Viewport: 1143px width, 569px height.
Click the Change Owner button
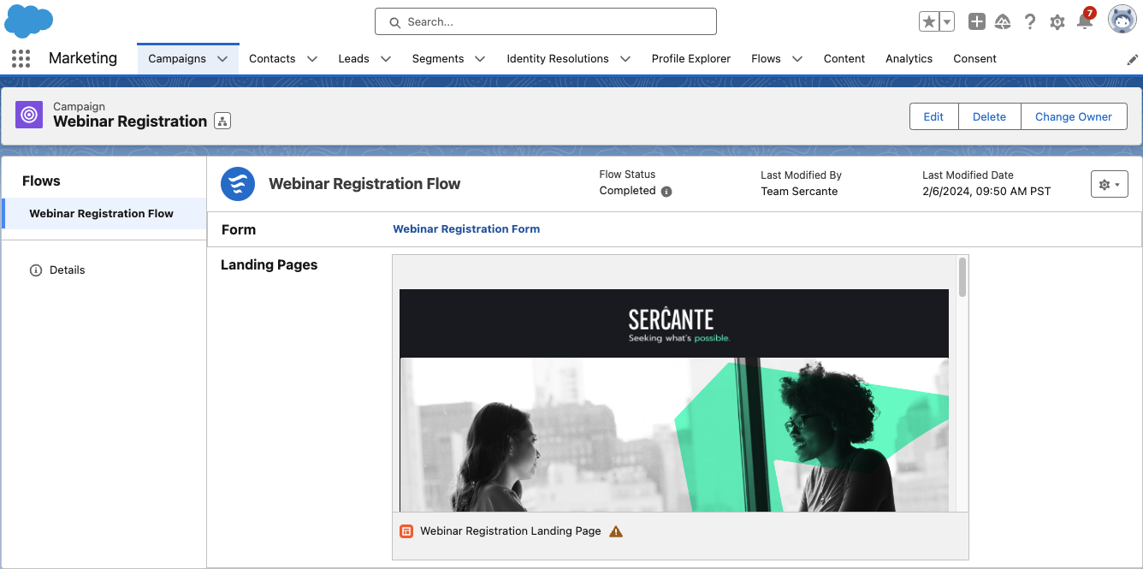coord(1074,116)
